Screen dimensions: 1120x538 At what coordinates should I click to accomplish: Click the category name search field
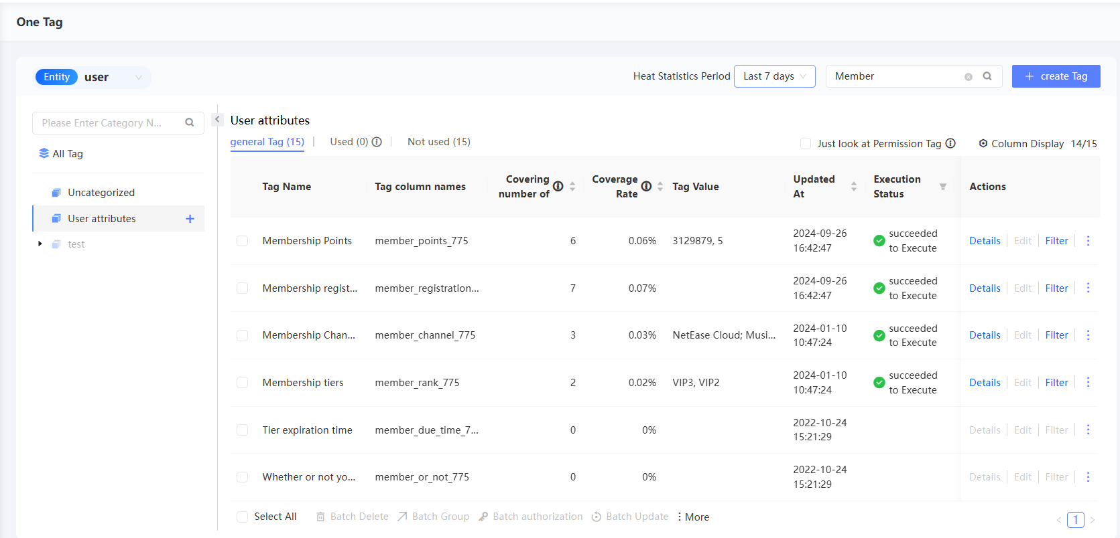[107, 123]
